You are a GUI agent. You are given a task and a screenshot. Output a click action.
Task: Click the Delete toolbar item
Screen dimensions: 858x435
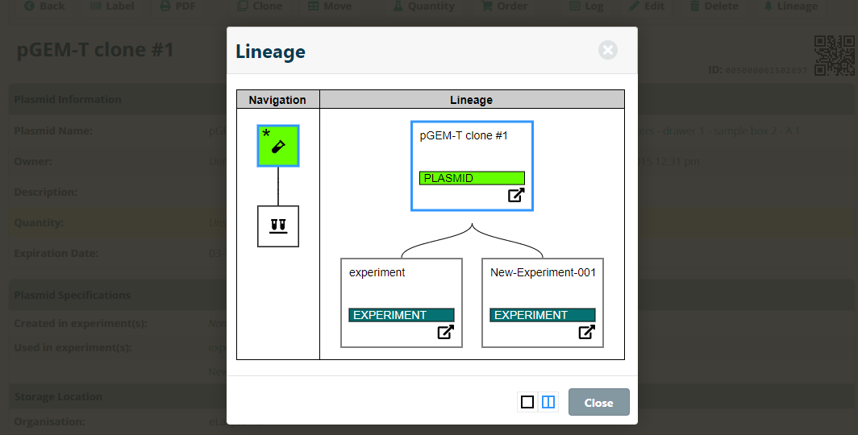point(714,6)
